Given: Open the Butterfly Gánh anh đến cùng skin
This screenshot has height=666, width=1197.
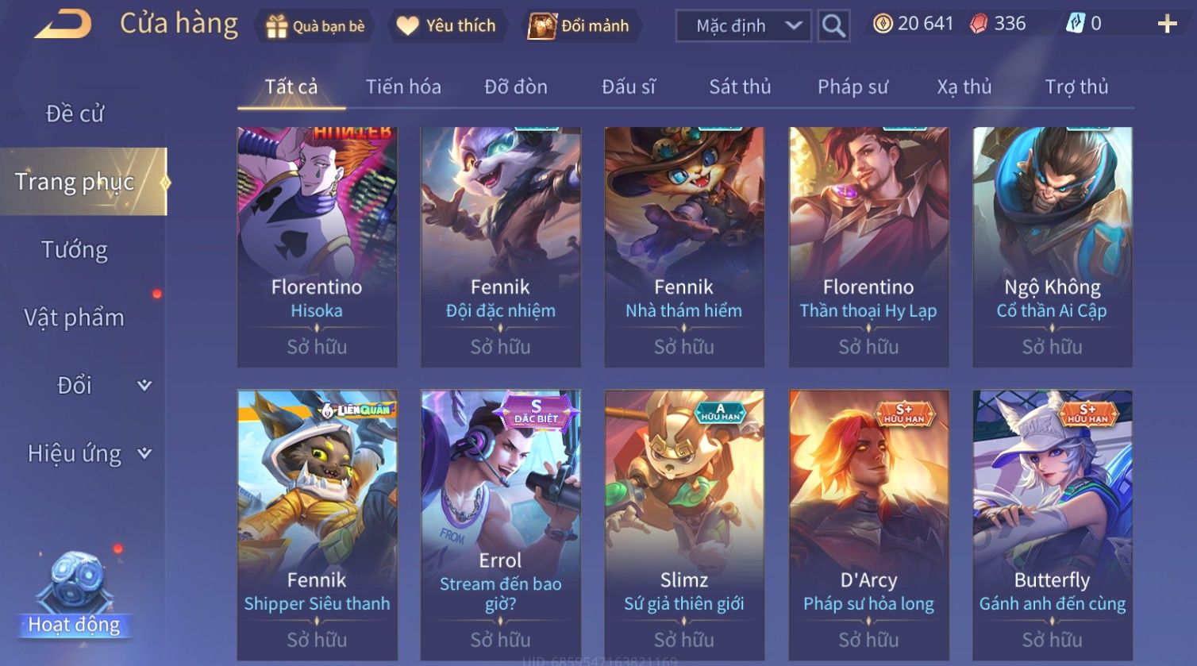Looking at the screenshot, I should (1053, 524).
